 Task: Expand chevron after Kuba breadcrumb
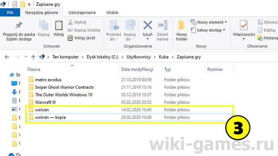[172, 57]
